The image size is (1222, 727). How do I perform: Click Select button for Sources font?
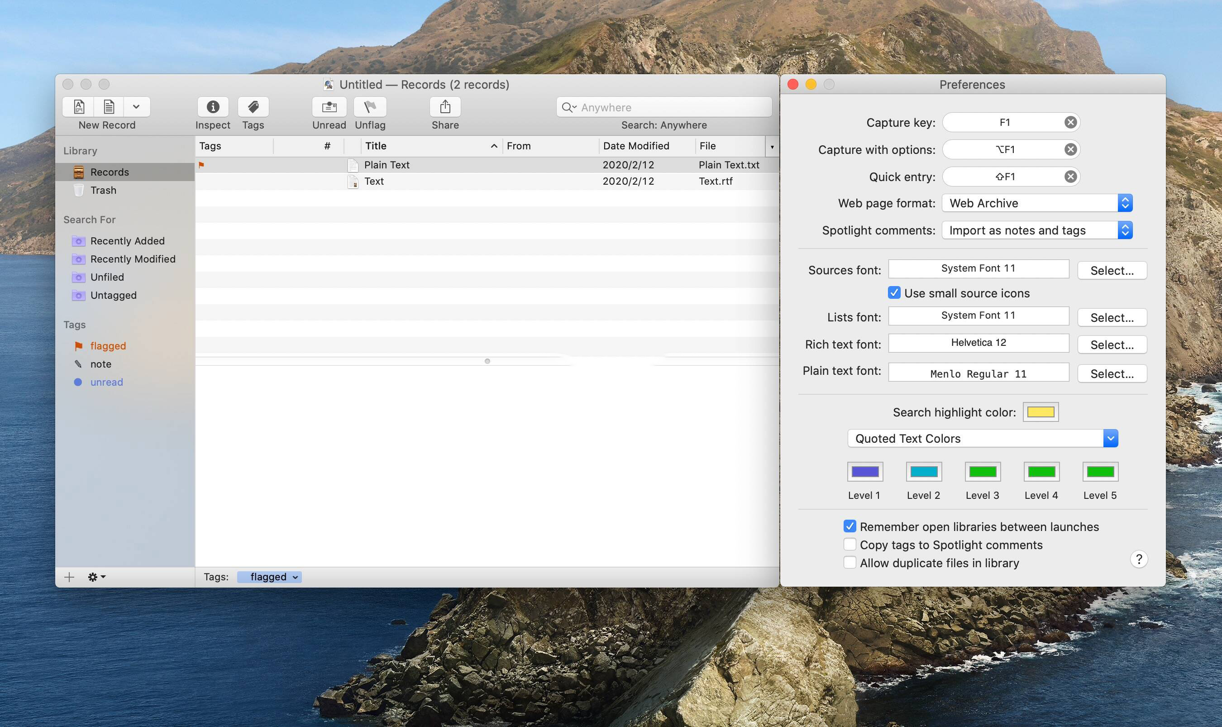pos(1111,270)
